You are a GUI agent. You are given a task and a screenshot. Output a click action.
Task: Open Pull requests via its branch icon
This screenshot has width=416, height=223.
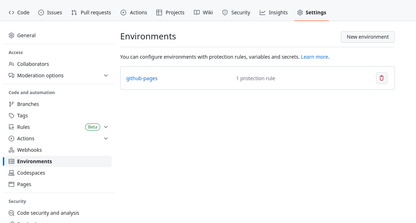click(74, 12)
